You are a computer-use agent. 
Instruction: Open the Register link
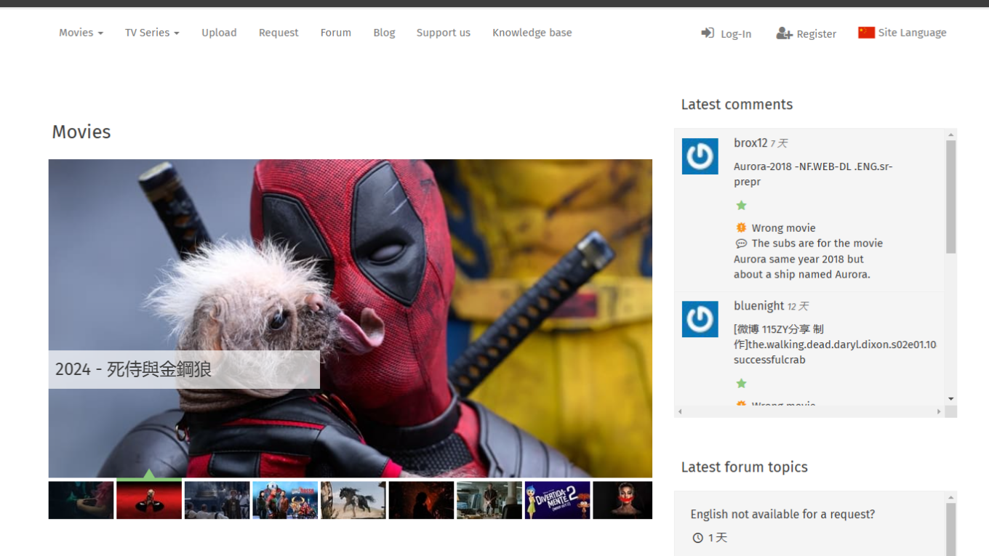tap(806, 33)
